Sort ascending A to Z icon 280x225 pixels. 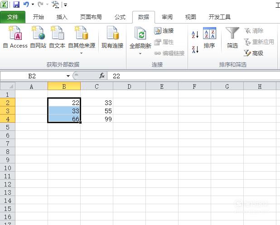195,34
